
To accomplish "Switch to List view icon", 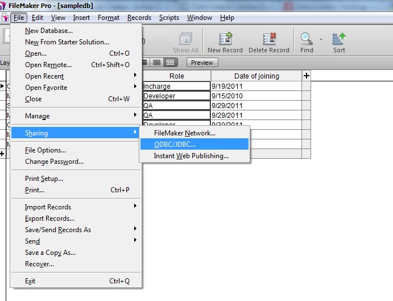I will pos(156,62).
